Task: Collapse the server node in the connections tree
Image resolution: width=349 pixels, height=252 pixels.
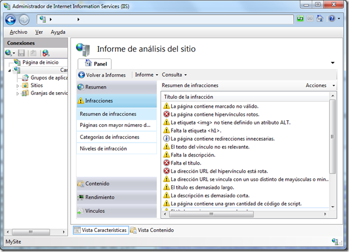Action: (10, 70)
